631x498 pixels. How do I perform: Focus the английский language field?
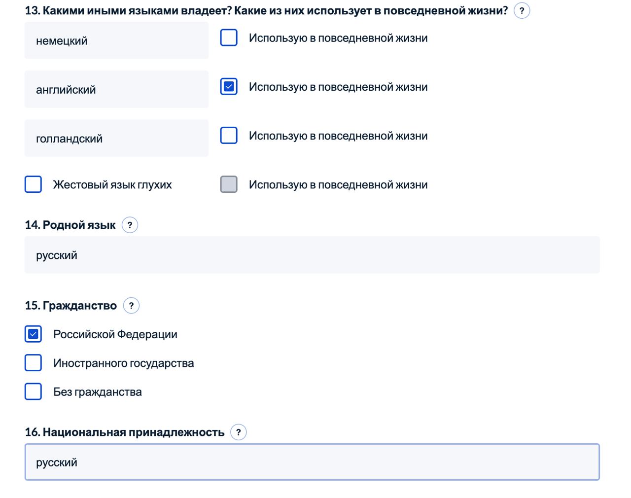116,89
